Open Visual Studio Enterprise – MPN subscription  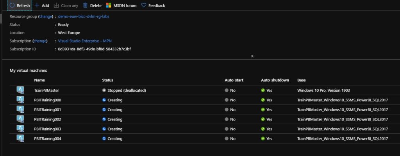[x=85, y=41]
